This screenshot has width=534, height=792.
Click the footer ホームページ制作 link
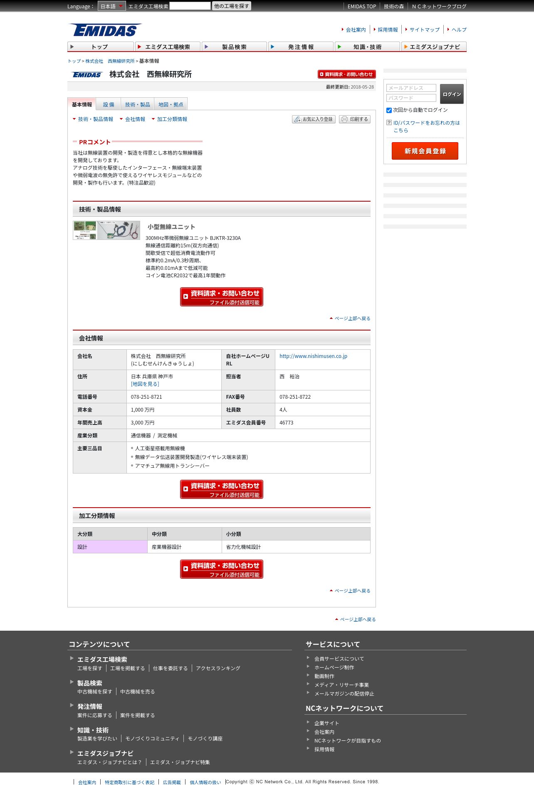(334, 668)
